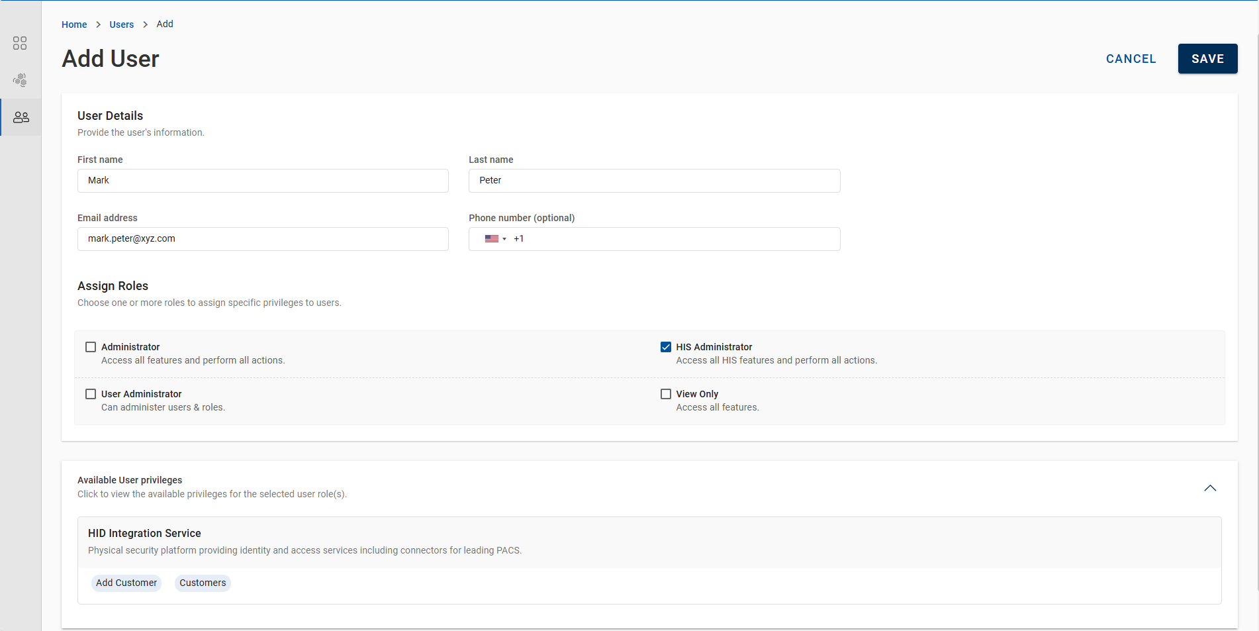The image size is (1259, 631).
Task: Select the Add Customer privilege chip
Action: pos(126,583)
